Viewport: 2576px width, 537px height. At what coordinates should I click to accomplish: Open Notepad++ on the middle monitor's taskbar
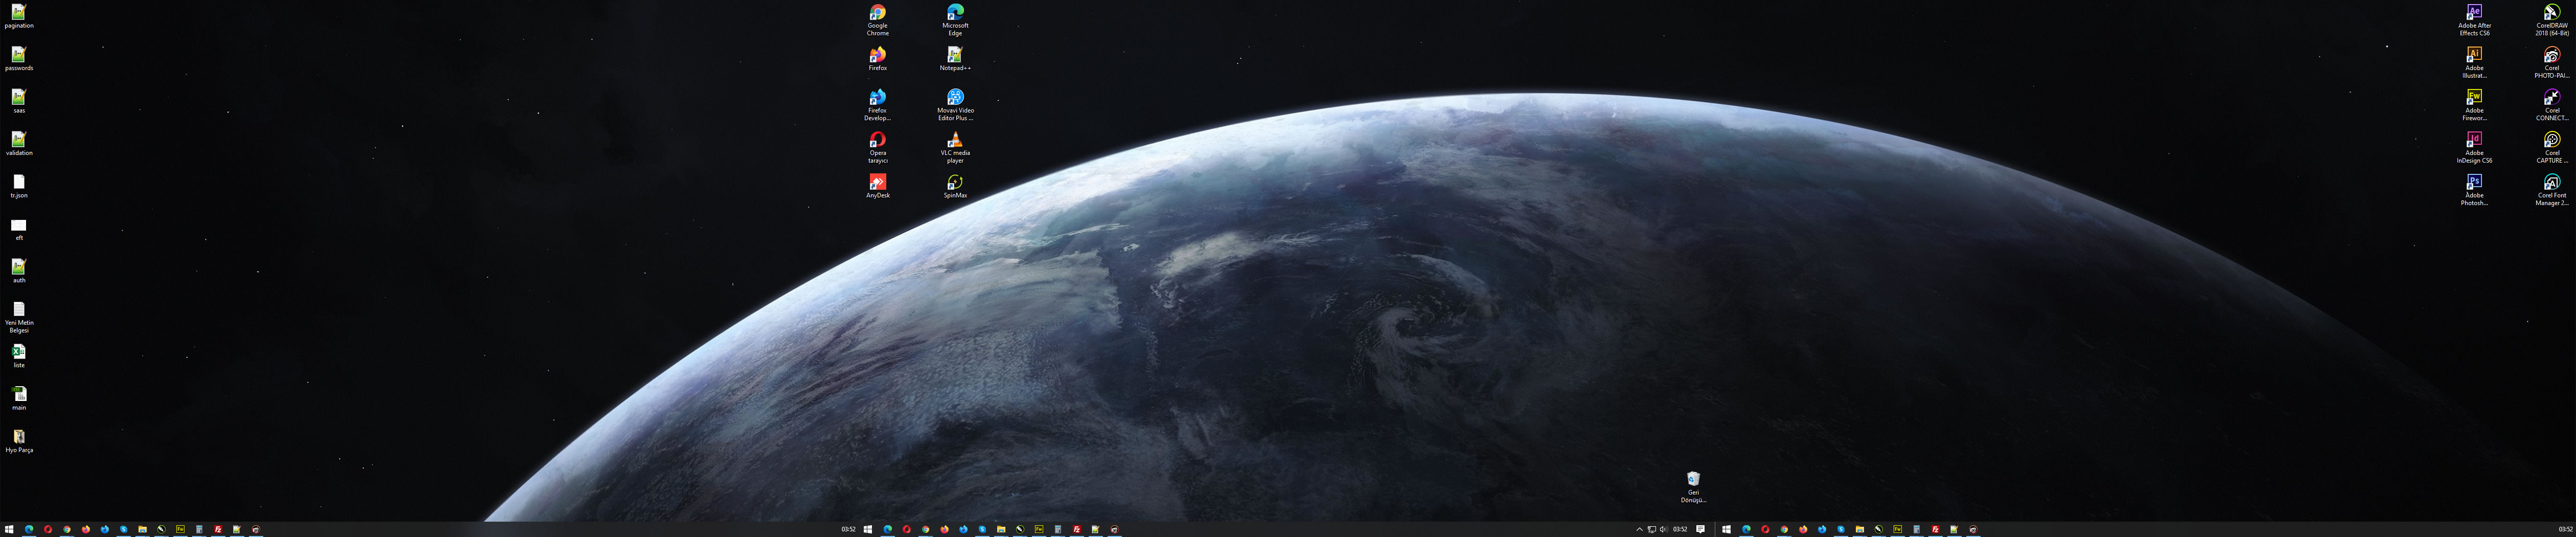[1096, 529]
